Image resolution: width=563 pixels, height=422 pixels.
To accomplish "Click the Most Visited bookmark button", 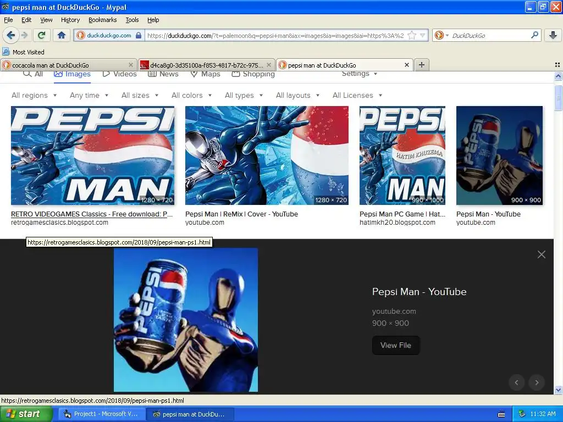I will [x=24, y=52].
